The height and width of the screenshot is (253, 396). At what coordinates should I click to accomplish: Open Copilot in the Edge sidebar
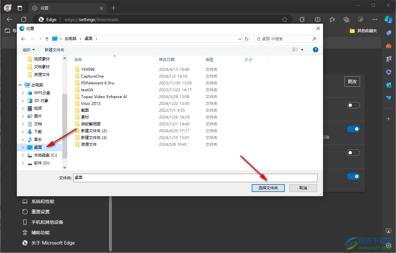click(x=389, y=19)
